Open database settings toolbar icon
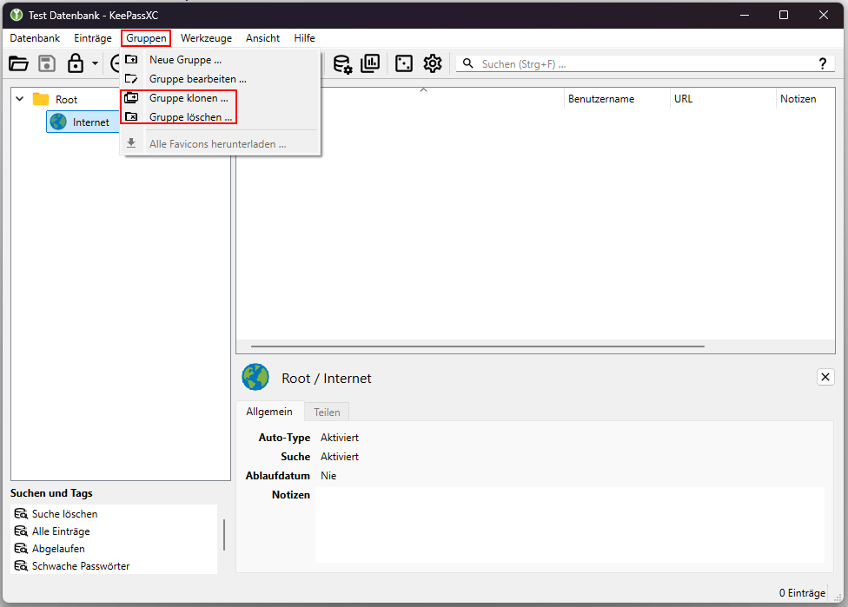This screenshot has width=848, height=607. tap(343, 63)
